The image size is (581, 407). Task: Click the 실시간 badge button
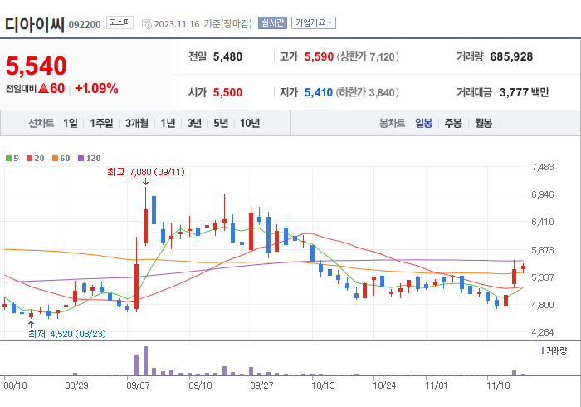click(x=272, y=23)
